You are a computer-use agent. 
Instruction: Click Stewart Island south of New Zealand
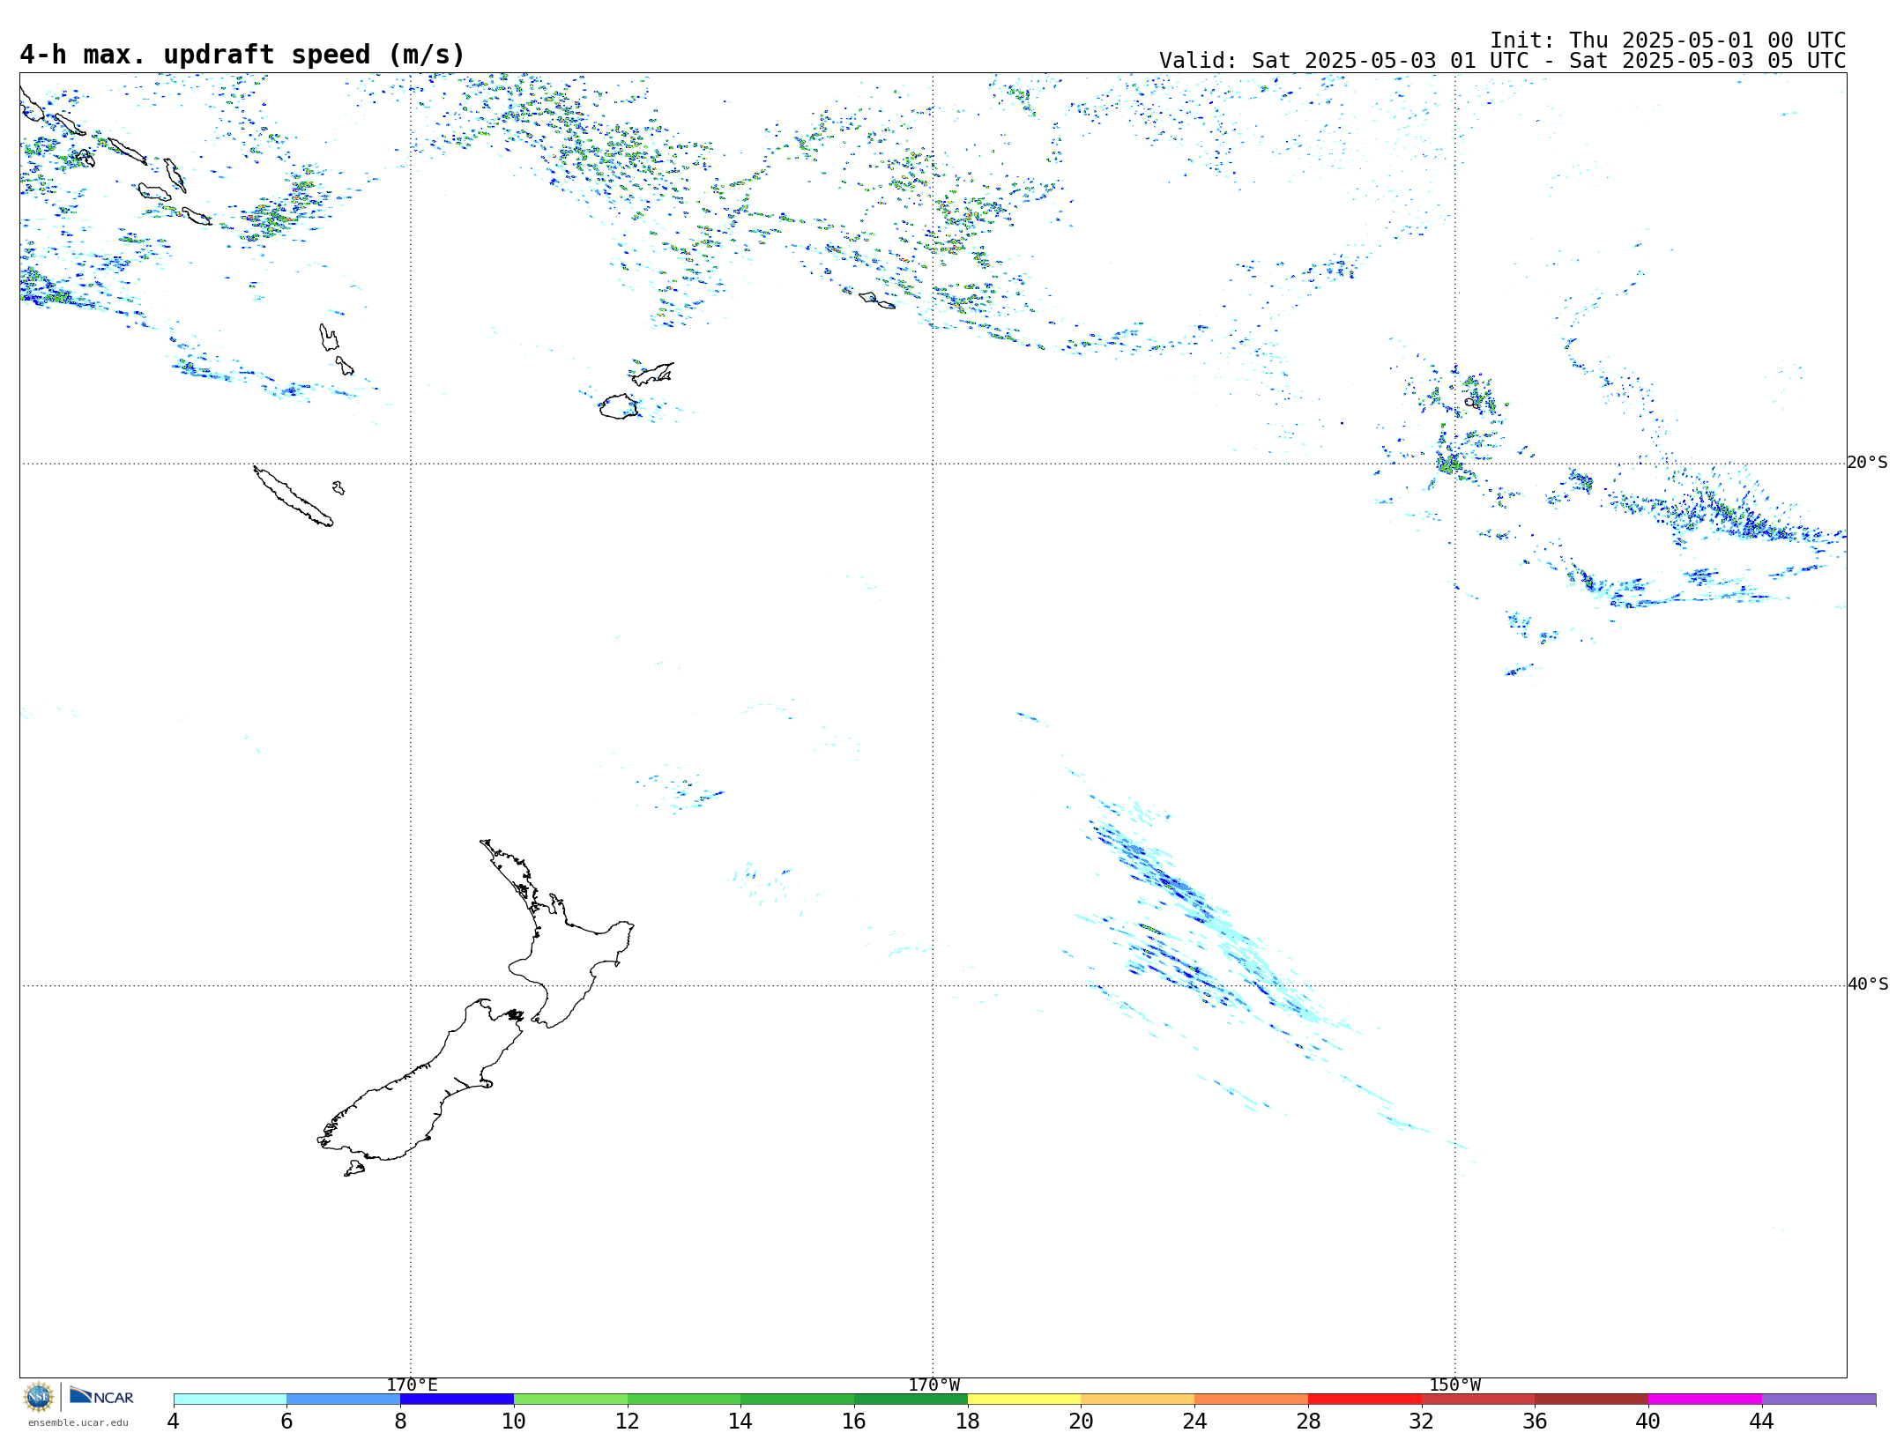pyautogui.click(x=354, y=1169)
